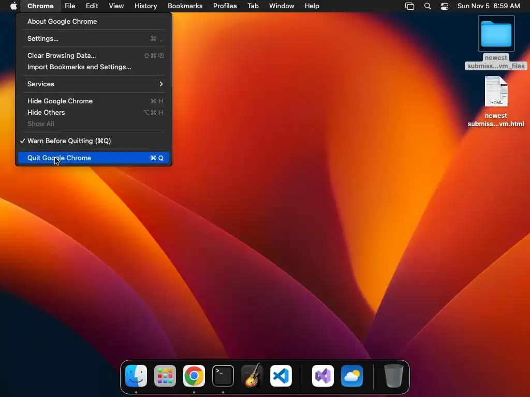Open Weather app from the Dock
Screen dimensions: 530x397
click(352, 376)
